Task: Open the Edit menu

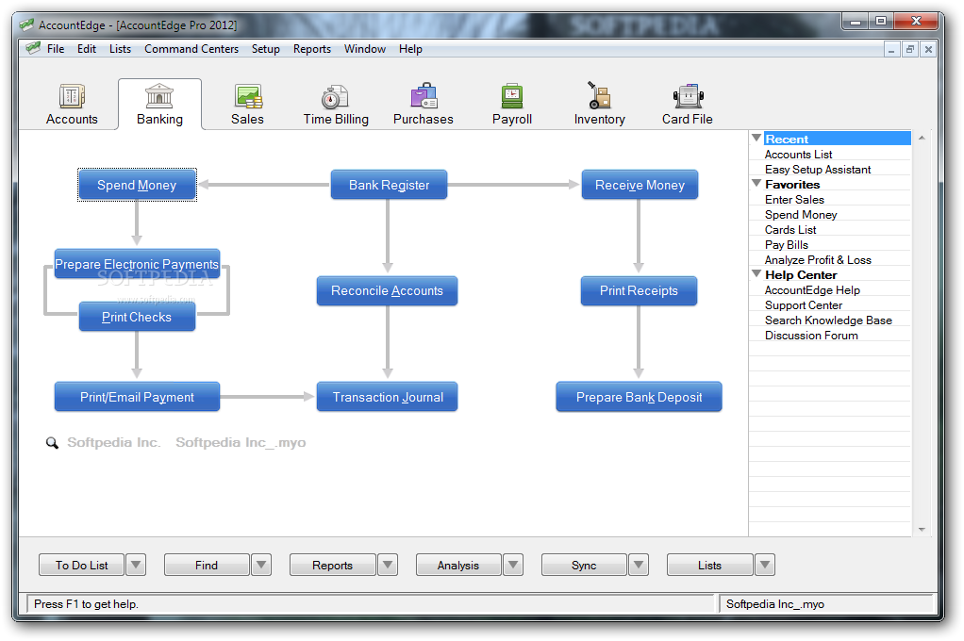Action: [87, 49]
